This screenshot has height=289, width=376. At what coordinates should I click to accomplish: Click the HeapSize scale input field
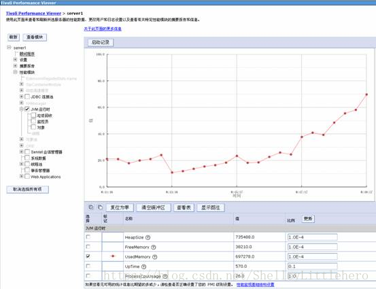(x=313, y=237)
